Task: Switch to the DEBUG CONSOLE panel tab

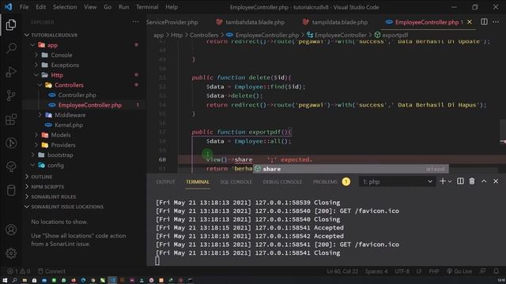Action: tap(282, 182)
